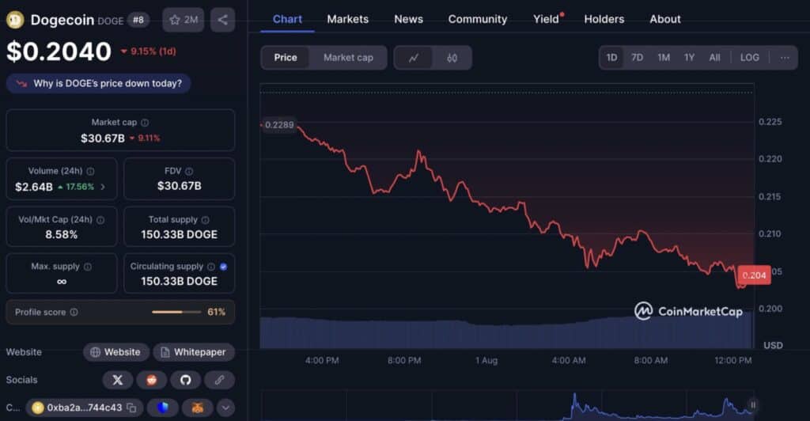Set chart range to 1M
This screenshot has height=421, width=810.
pos(664,57)
